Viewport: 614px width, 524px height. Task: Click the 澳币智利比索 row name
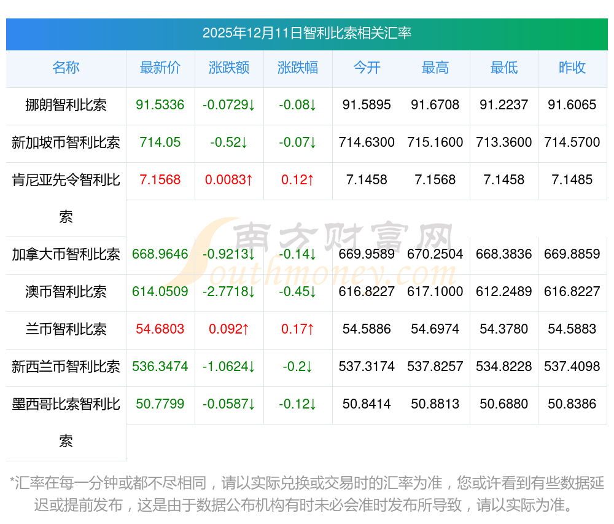point(66,292)
